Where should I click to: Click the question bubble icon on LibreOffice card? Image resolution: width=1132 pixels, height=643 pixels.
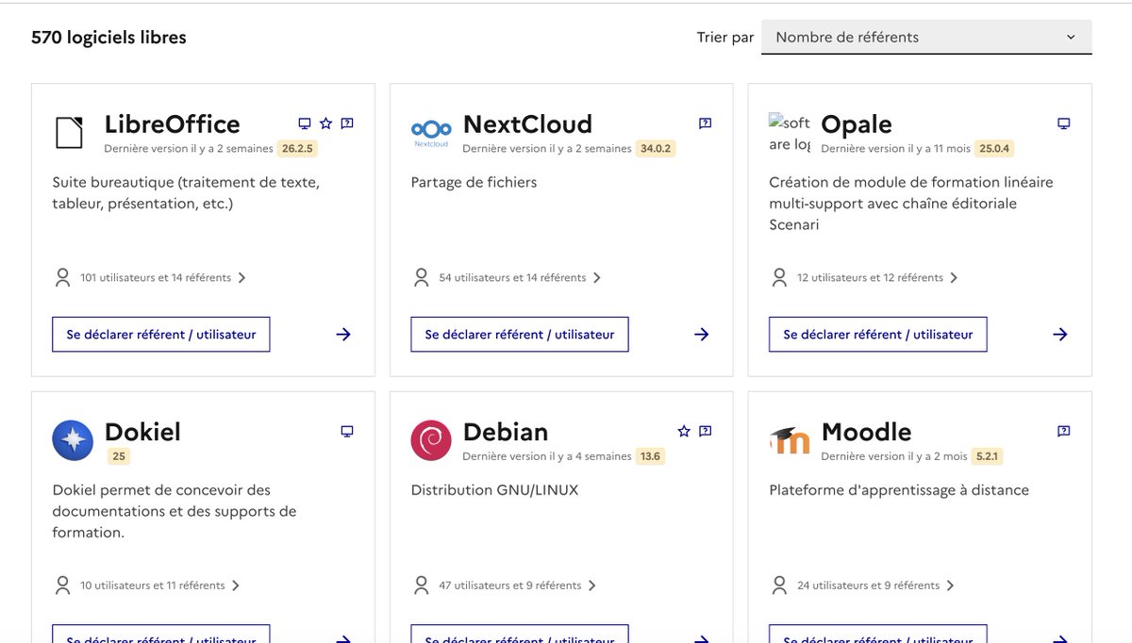(x=347, y=124)
